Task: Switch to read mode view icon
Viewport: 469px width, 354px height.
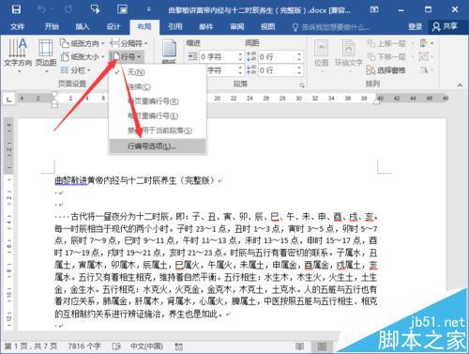Action: (299, 346)
